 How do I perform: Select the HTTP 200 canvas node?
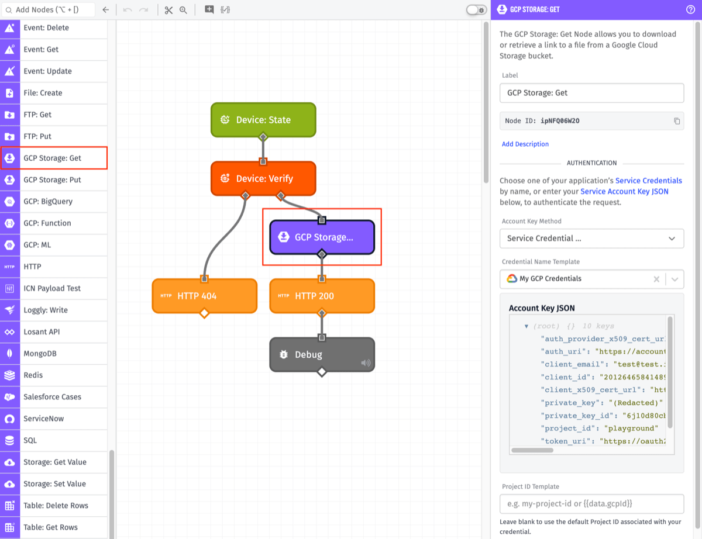point(322,296)
